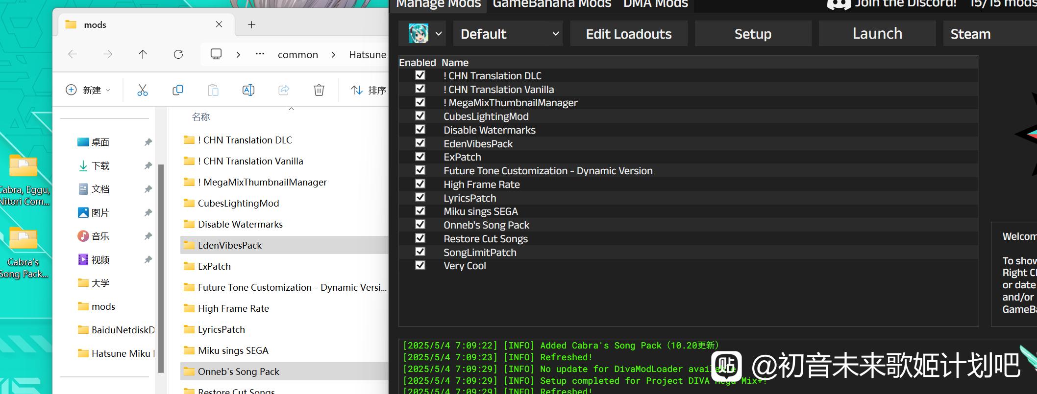Unpin 桌面 using its pin icon
This screenshot has height=394, width=1037.
(x=148, y=142)
